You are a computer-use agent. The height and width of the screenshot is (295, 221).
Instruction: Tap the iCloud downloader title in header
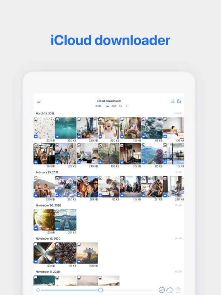click(109, 101)
